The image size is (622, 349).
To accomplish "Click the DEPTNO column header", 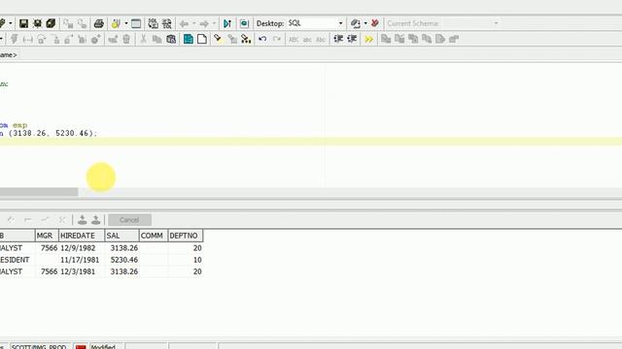I will [186, 236].
